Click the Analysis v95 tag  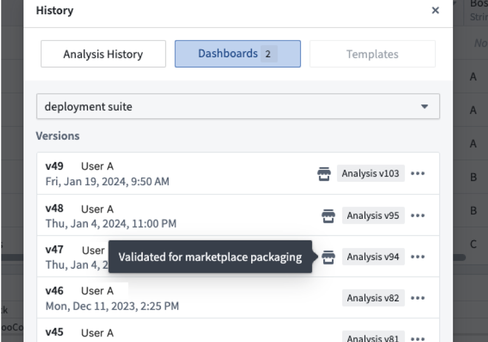coord(373,215)
